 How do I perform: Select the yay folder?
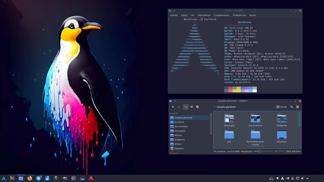(229, 136)
